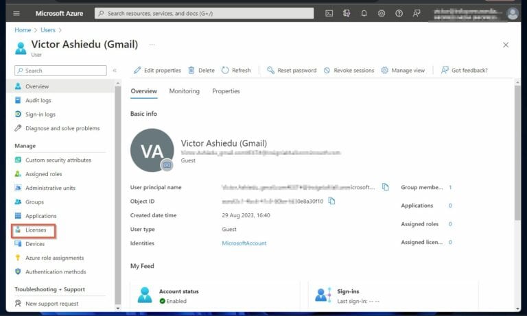Copy the Object ID
The image size is (527, 316).
(x=331, y=201)
